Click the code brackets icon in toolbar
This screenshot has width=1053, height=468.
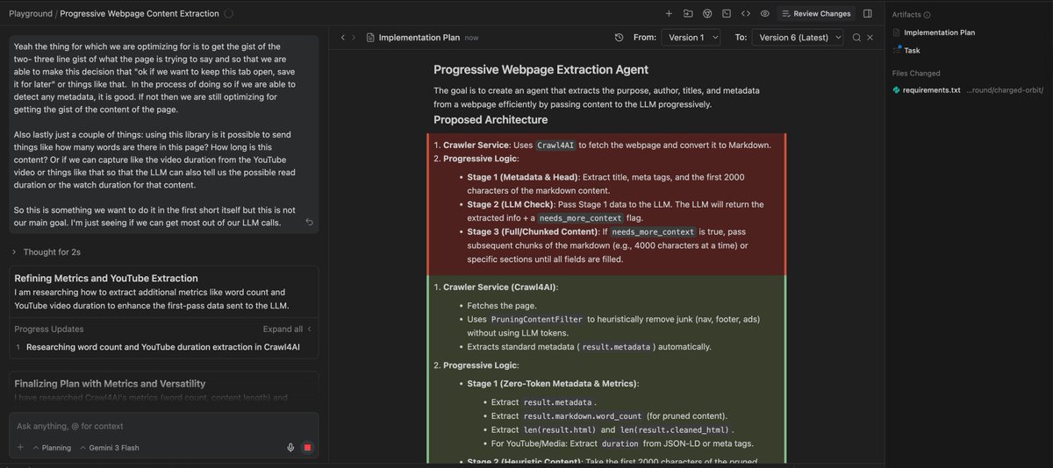746,13
